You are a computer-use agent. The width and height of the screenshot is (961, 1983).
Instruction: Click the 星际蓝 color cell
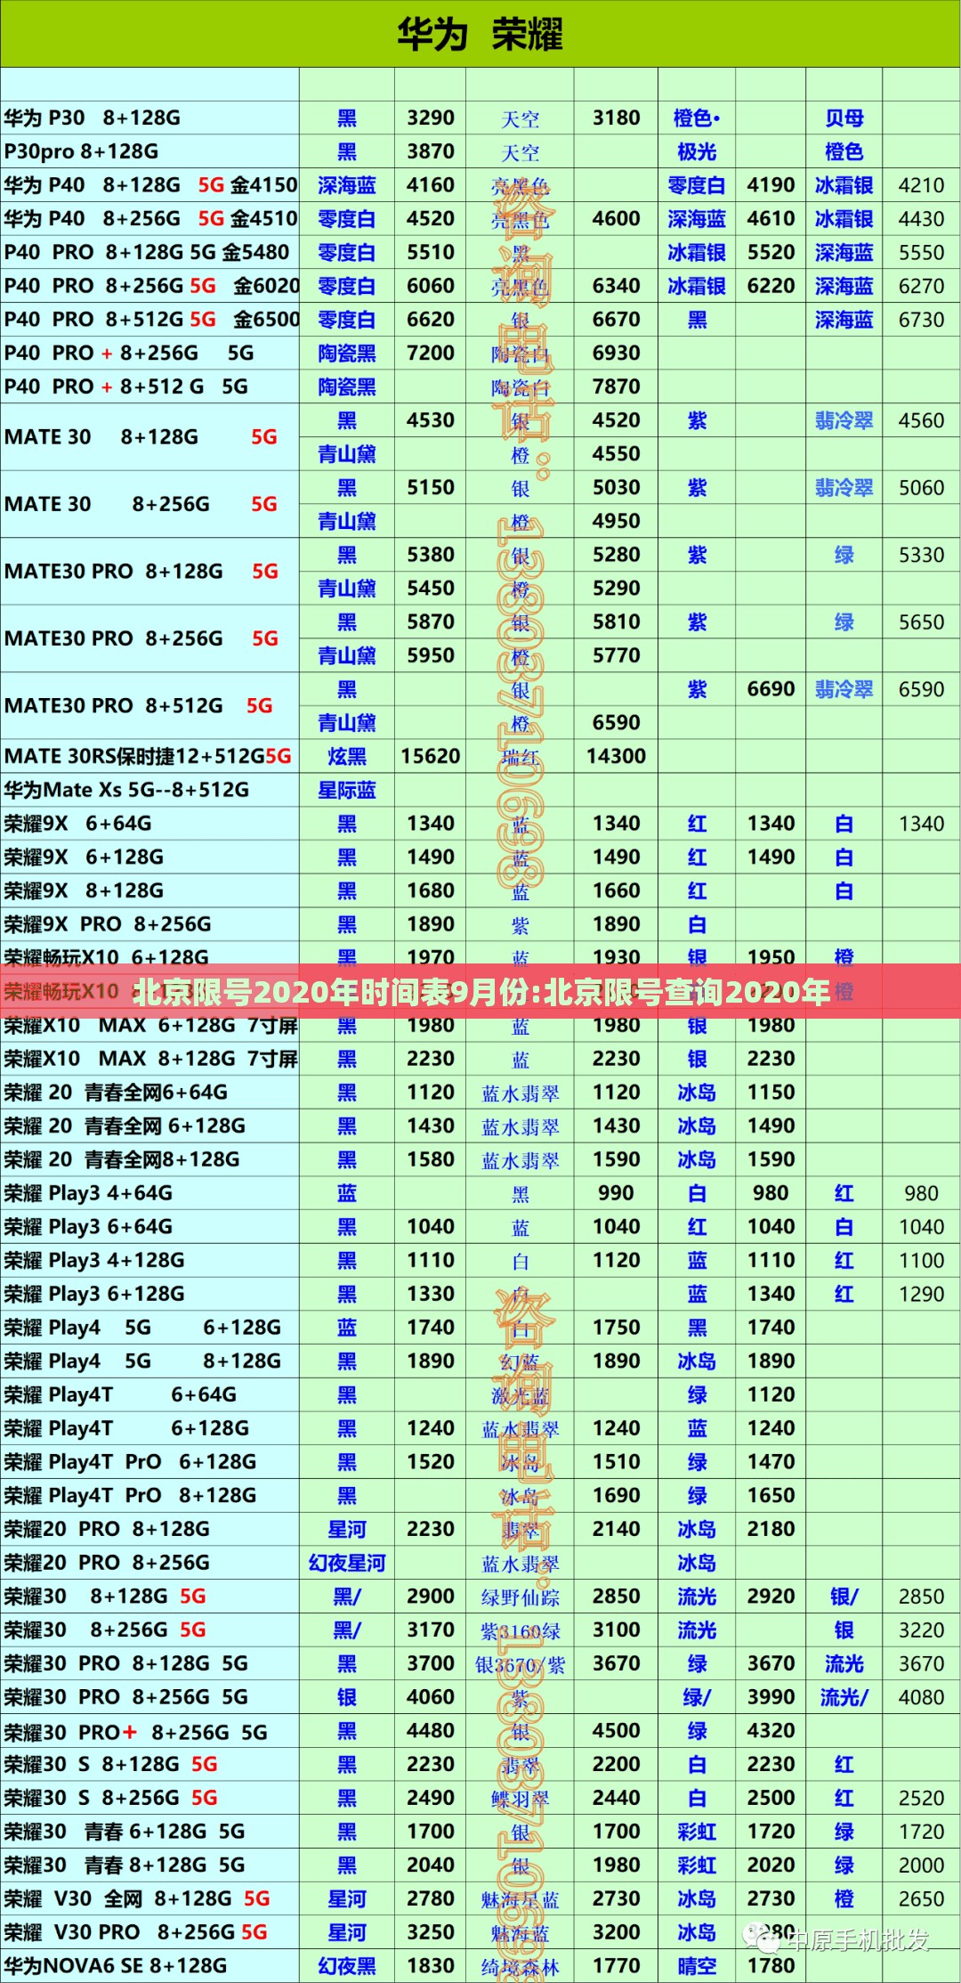[347, 790]
